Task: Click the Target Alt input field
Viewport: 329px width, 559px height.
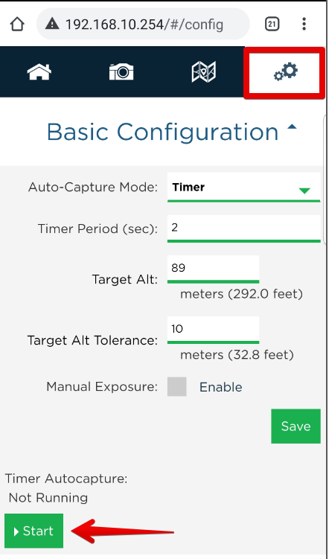Action: [x=213, y=269]
